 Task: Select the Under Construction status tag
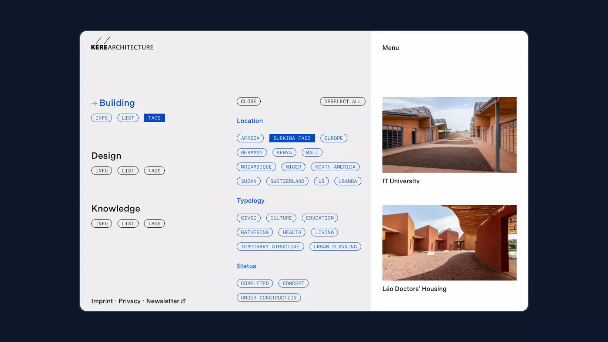point(269,298)
